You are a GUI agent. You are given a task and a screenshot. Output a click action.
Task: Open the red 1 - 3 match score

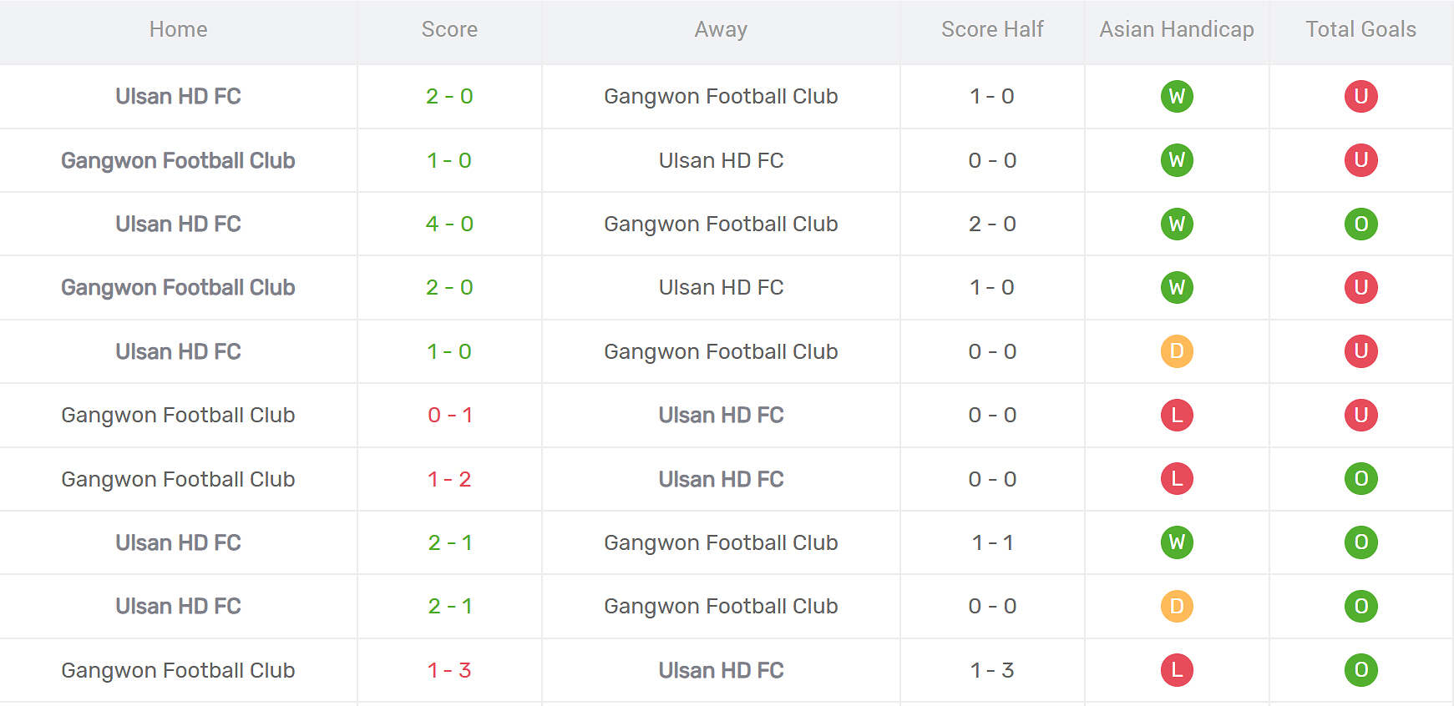pos(449,670)
